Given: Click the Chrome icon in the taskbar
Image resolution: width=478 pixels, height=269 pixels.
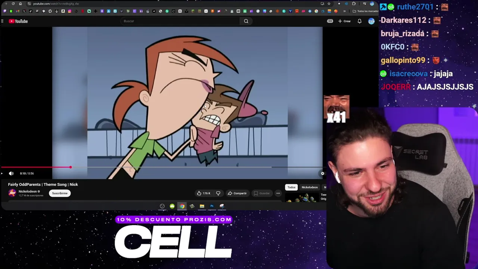Looking at the screenshot, I should [x=182, y=206].
